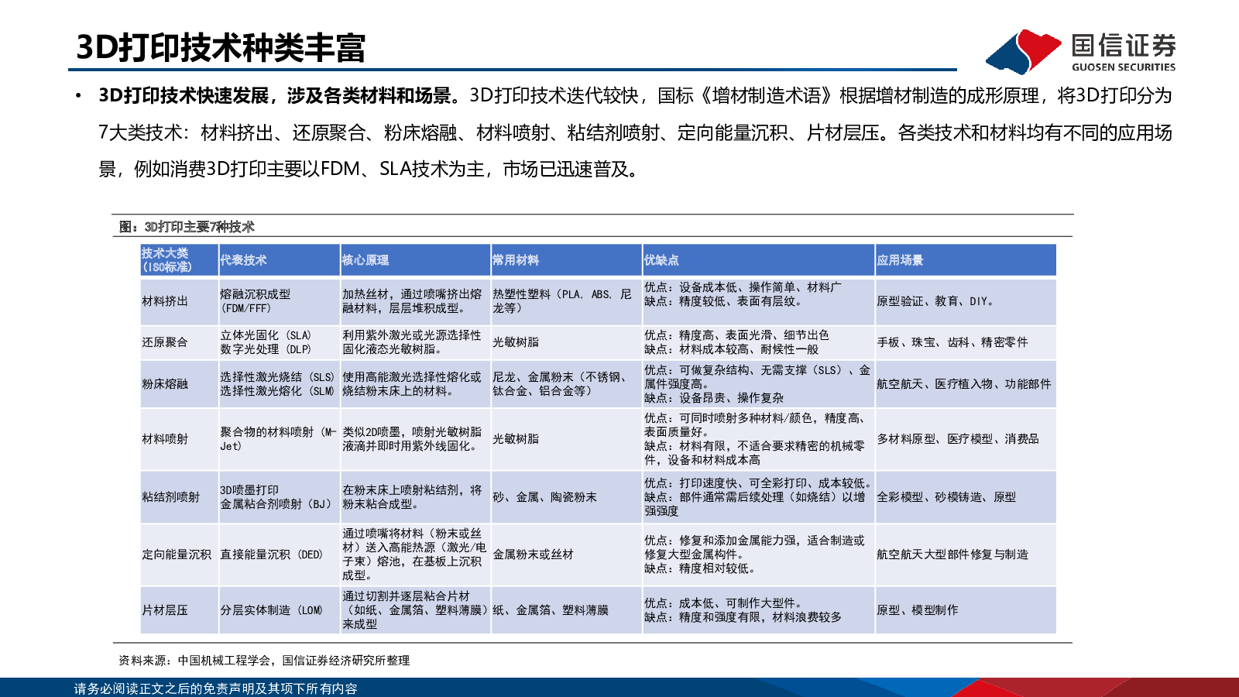Select the 材料挤出 row label
This screenshot has width=1239, height=697.
tap(165, 301)
